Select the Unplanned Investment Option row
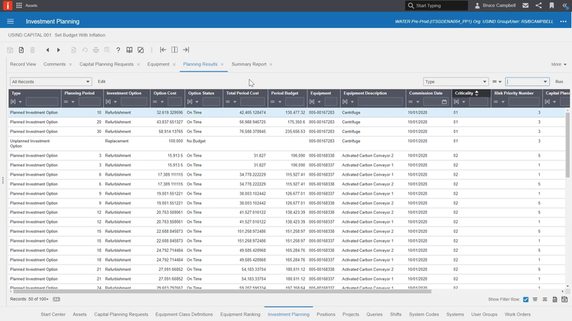572x321 pixels. 287,144
